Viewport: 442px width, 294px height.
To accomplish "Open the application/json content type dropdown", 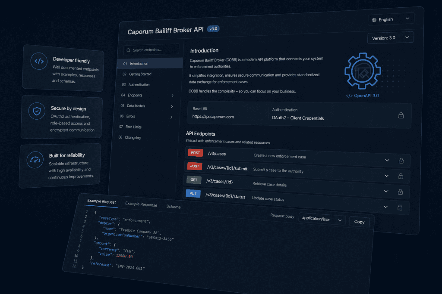I will (322, 220).
